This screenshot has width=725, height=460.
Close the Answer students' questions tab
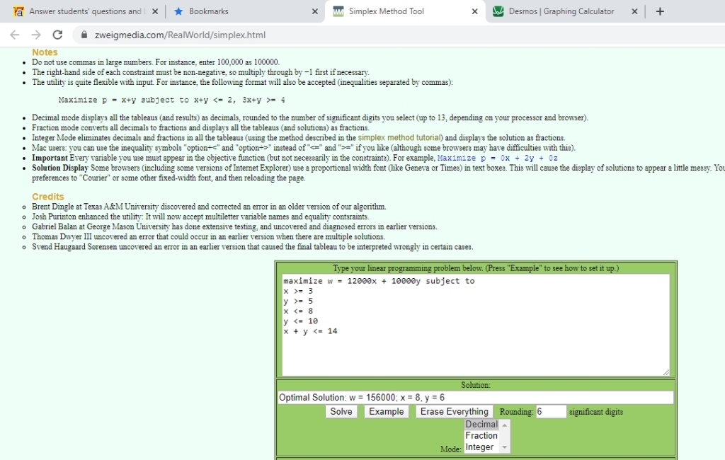[155, 11]
